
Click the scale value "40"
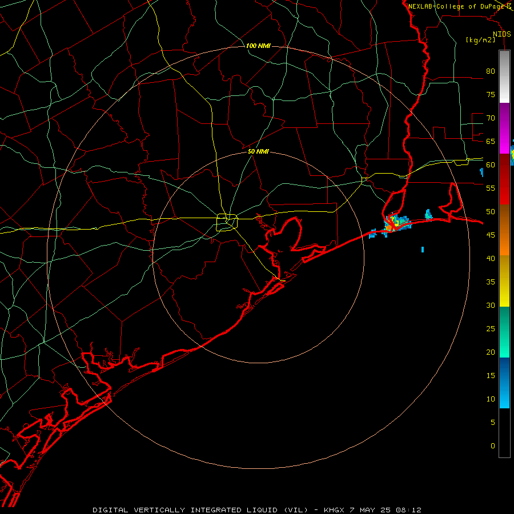tap(491, 258)
